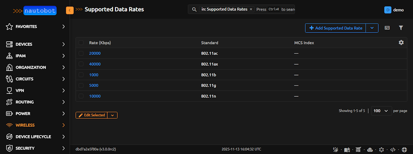413x154 pixels.
Task: Open table column configuration gear
Action: 401,43
